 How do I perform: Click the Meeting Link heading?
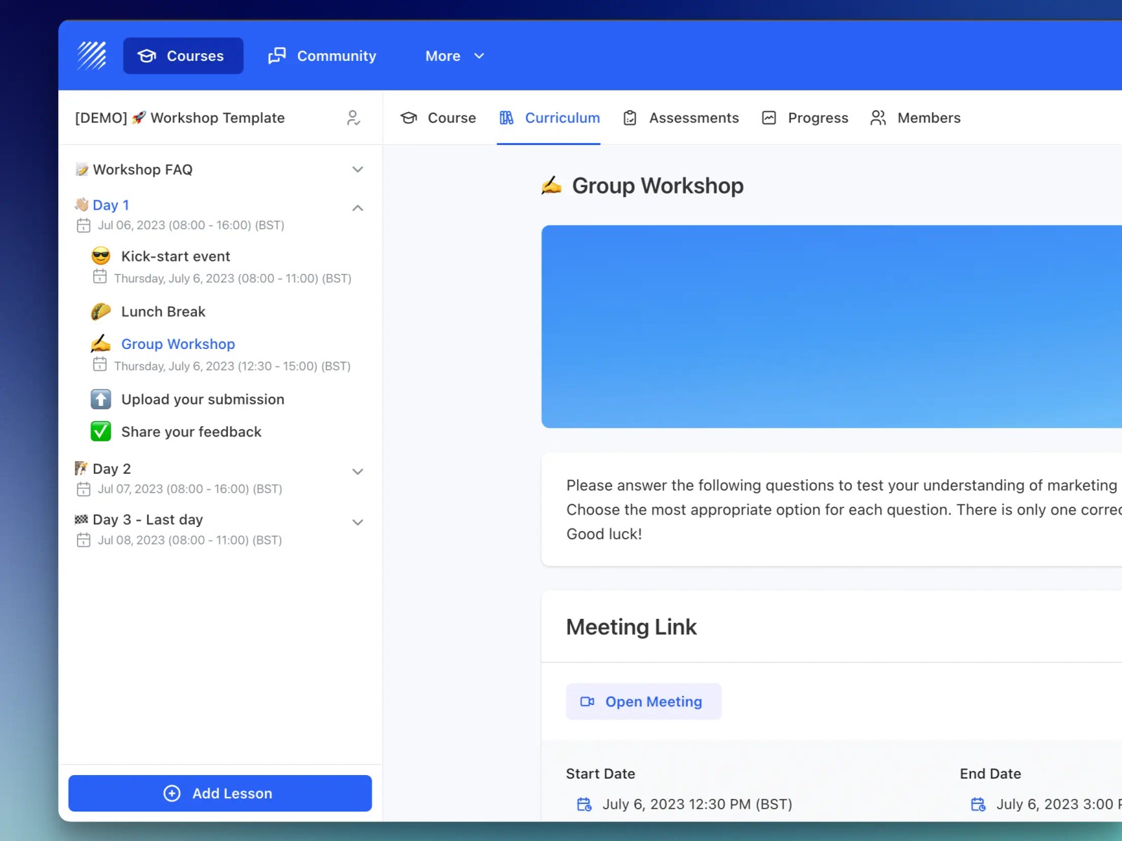631,627
